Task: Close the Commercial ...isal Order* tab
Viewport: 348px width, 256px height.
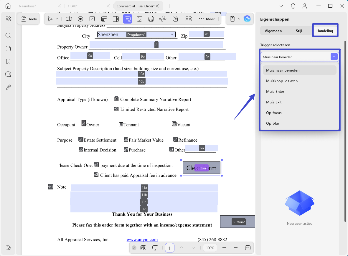Action: click(x=157, y=6)
